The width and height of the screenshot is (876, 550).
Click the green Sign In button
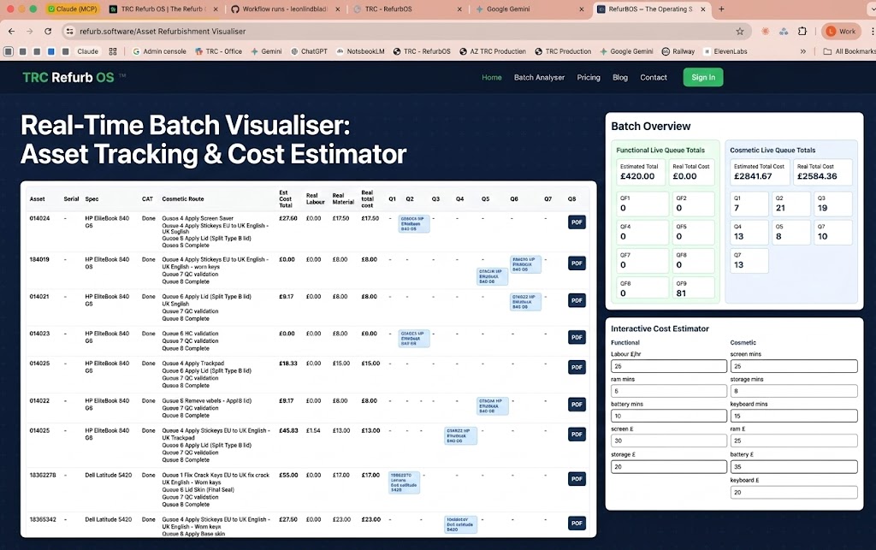coord(703,78)
